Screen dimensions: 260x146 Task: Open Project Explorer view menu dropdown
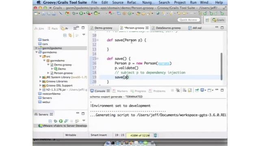point(84,35)
